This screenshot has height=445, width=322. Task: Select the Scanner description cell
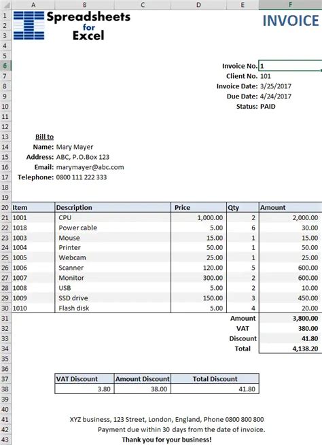pos(113,268)
